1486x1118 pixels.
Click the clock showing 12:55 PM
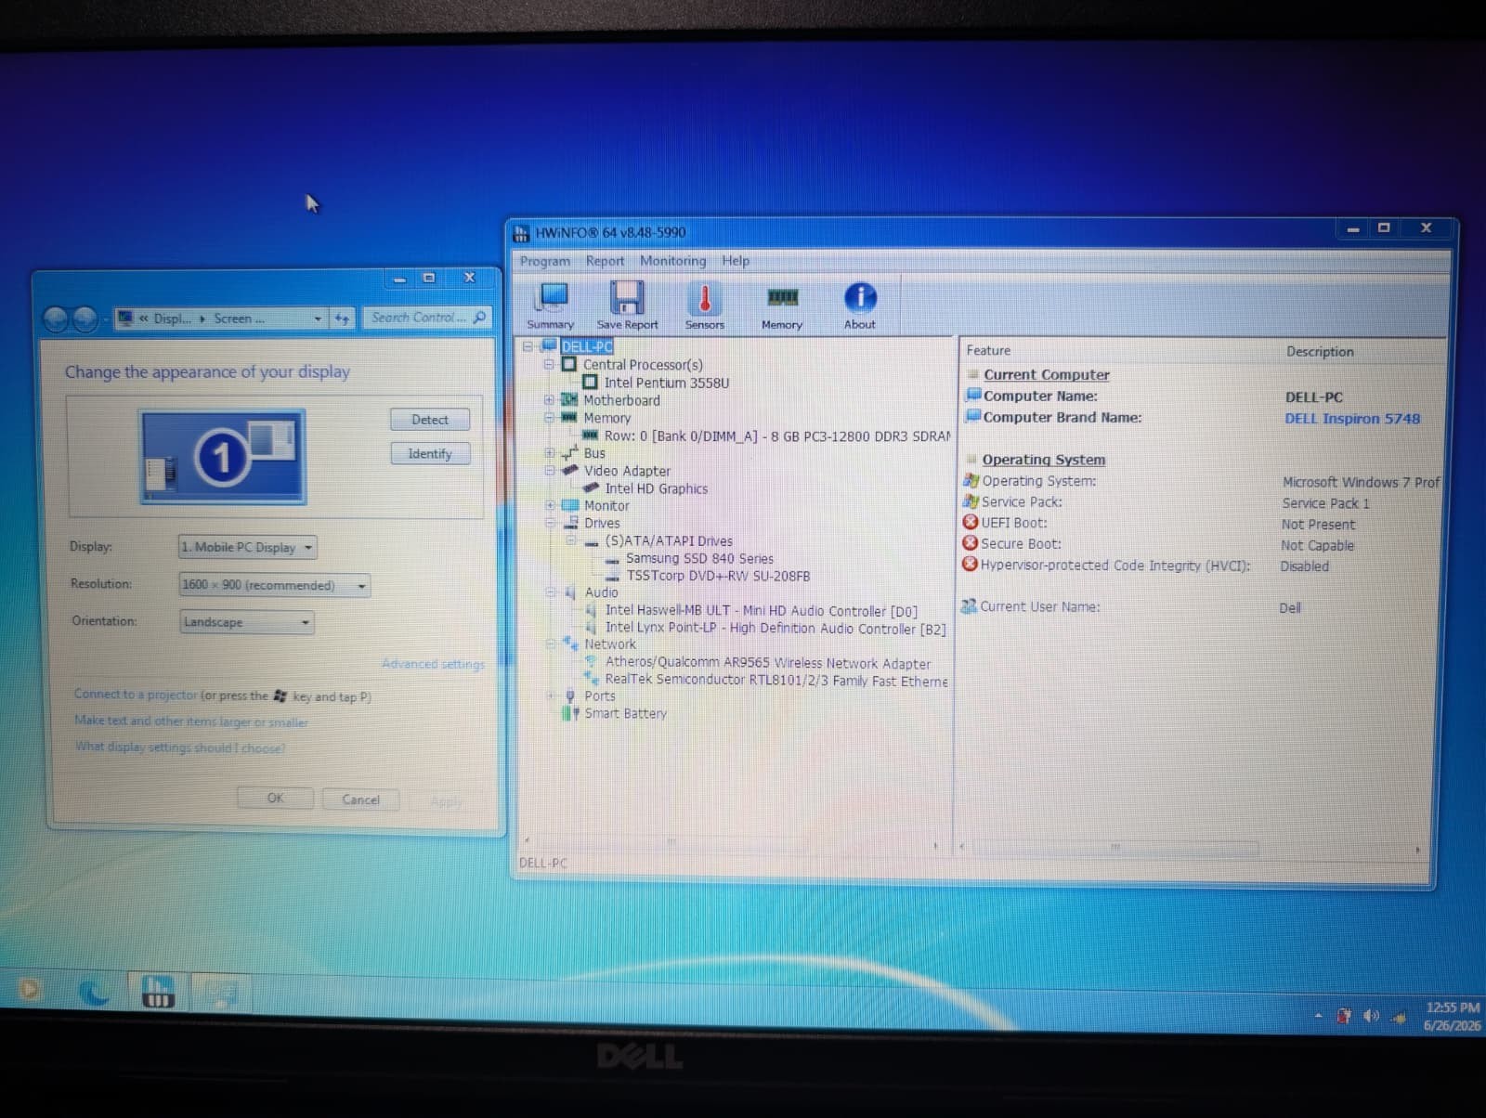(x=1453, y=1007)
